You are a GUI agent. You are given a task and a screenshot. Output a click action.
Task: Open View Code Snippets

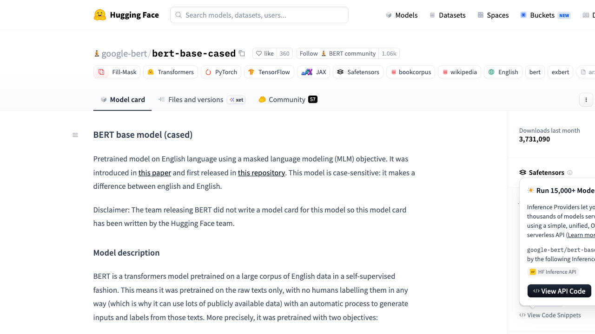(x=550, y=315)
